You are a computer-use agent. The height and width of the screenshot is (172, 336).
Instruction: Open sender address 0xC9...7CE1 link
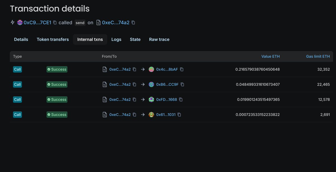click(38, 23)
